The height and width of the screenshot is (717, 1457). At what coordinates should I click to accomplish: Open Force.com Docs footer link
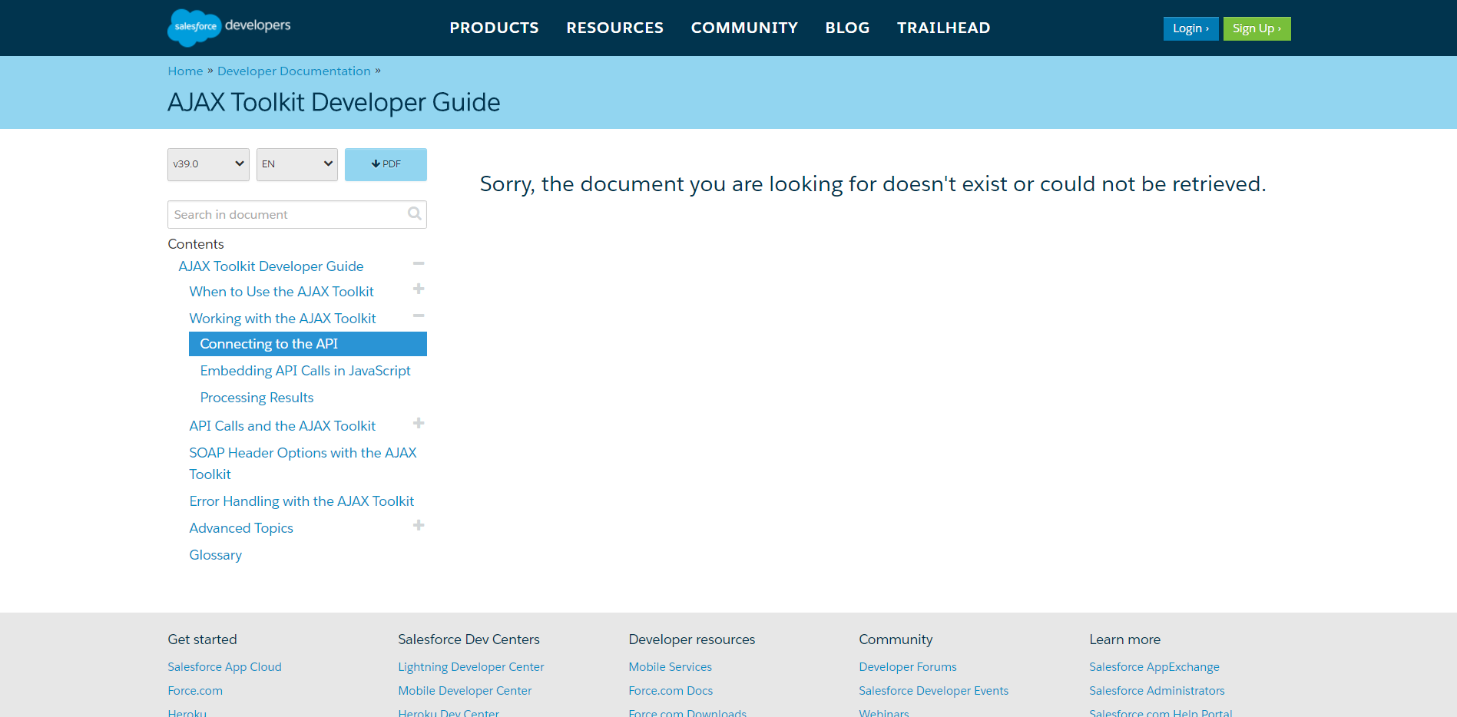pyautogui.click(x=671, y=691)
